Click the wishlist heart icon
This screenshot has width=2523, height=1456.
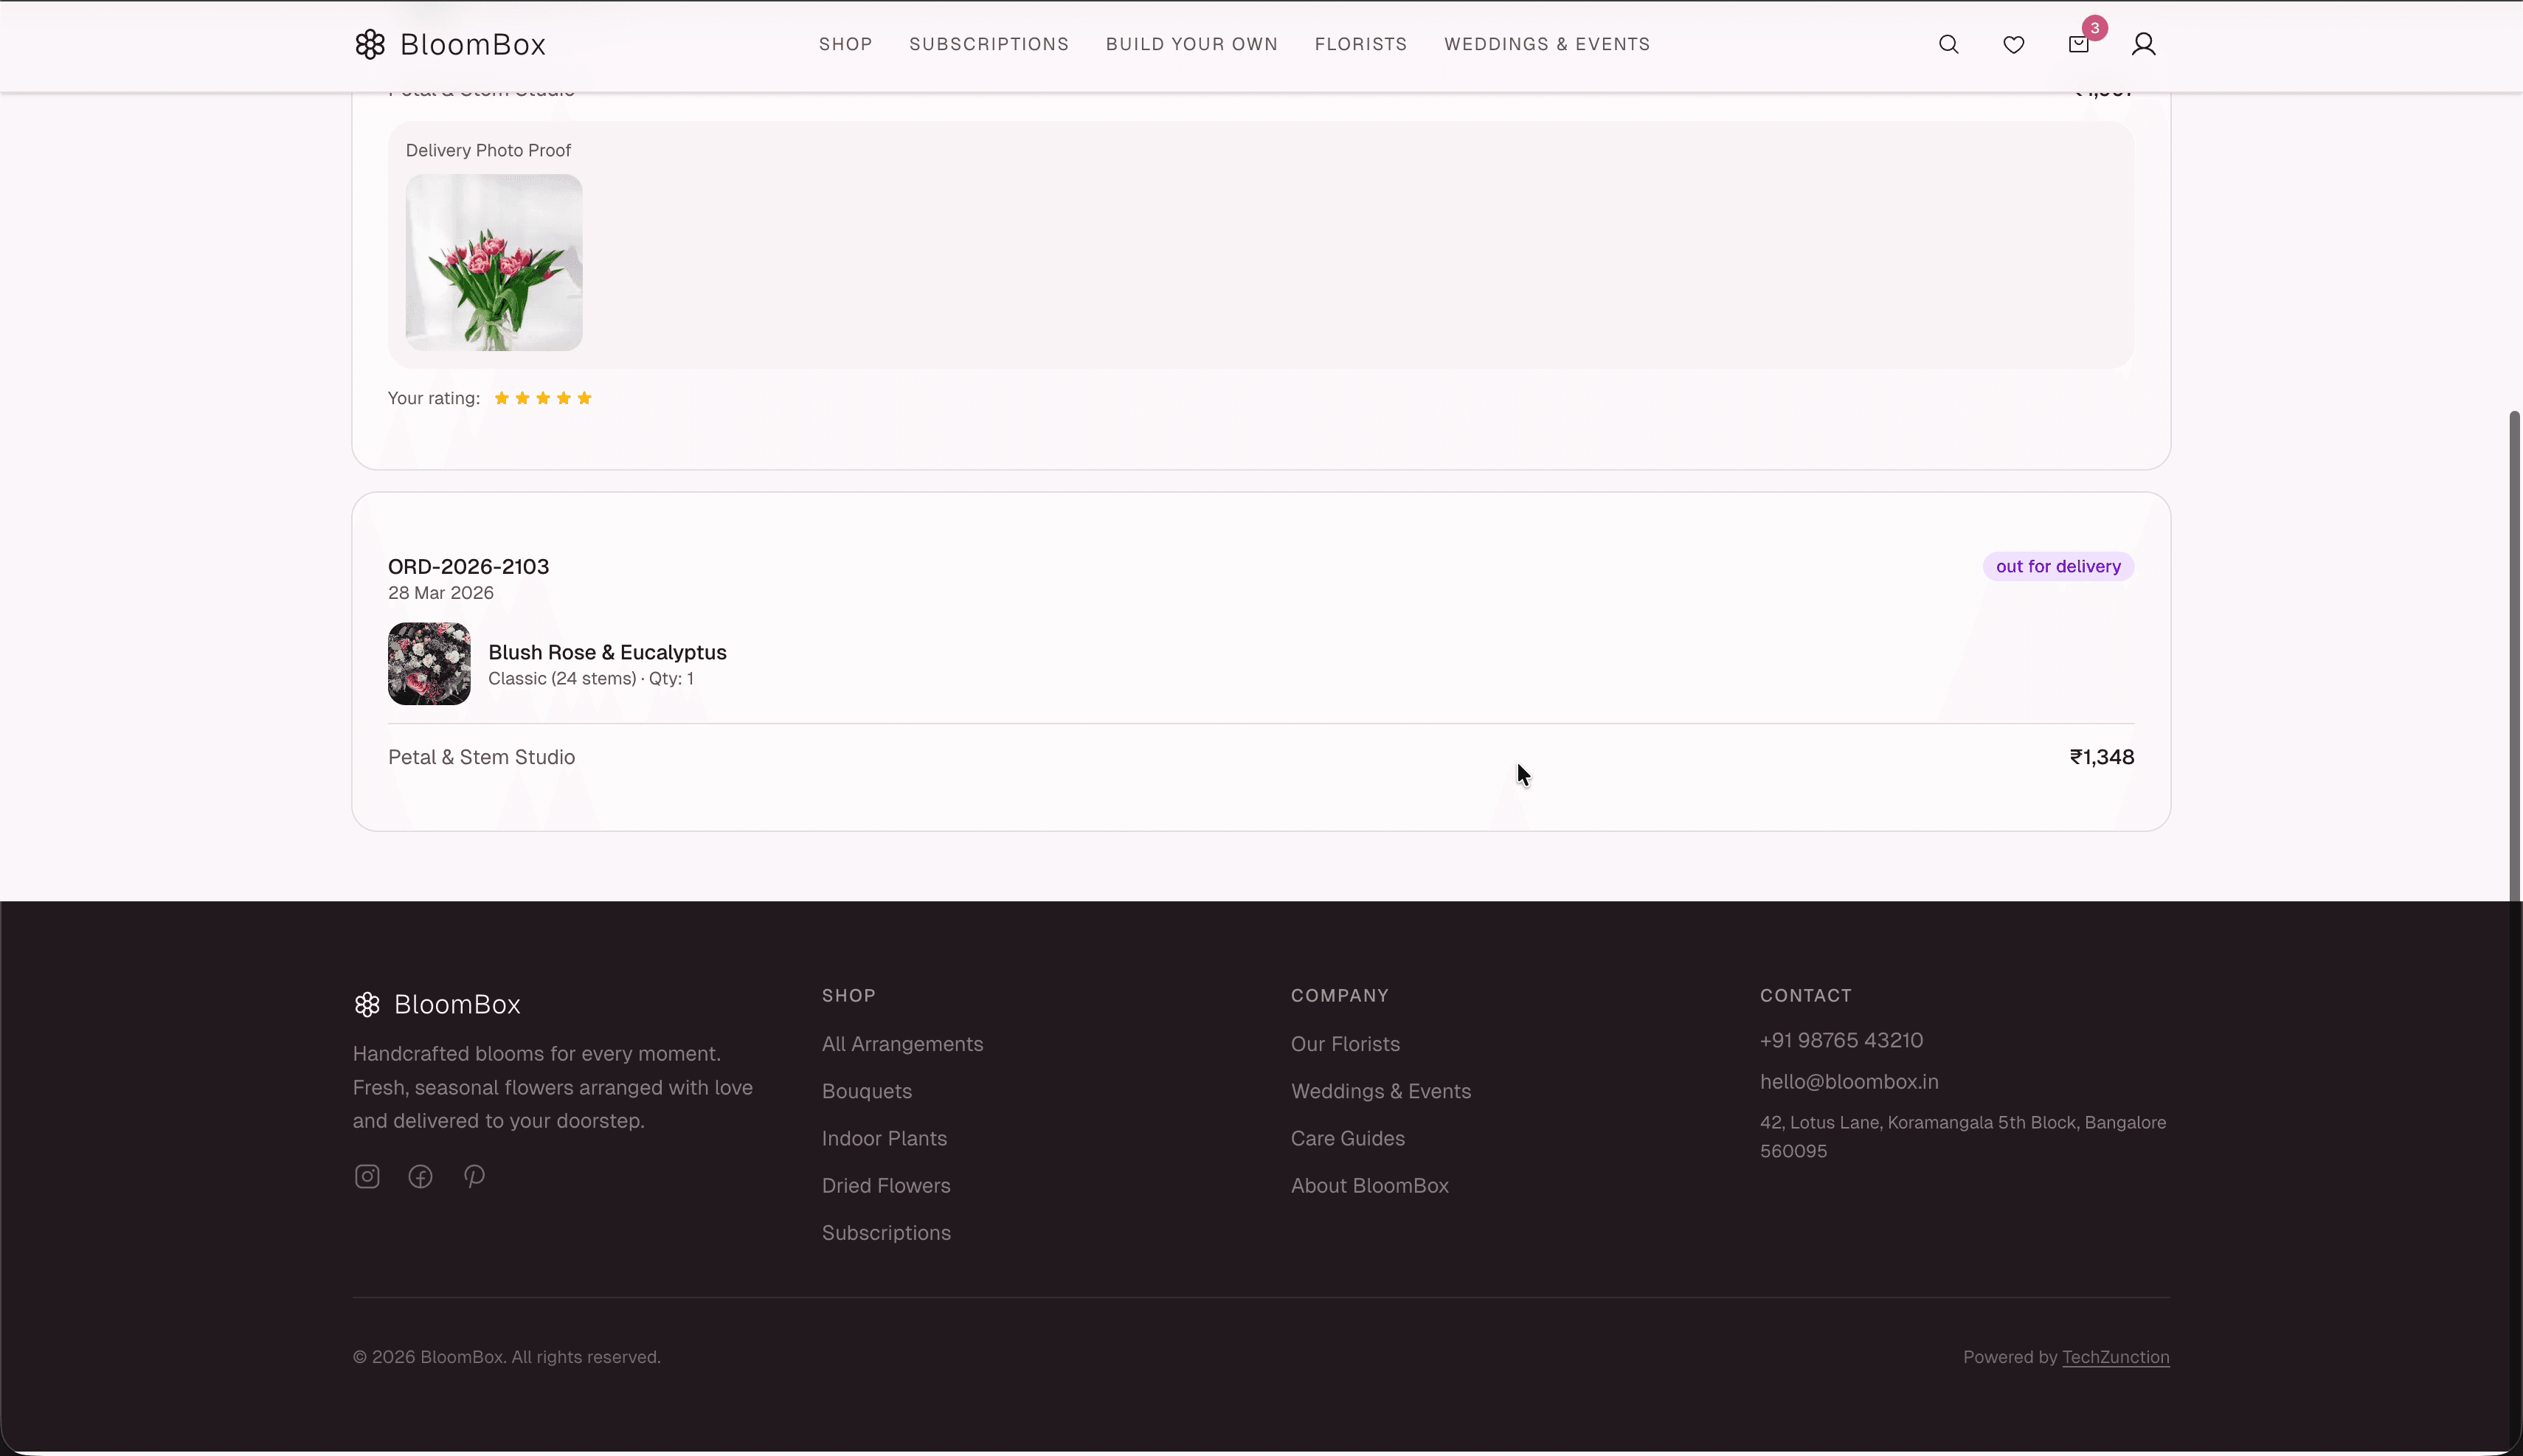[x=2013, y=44]
